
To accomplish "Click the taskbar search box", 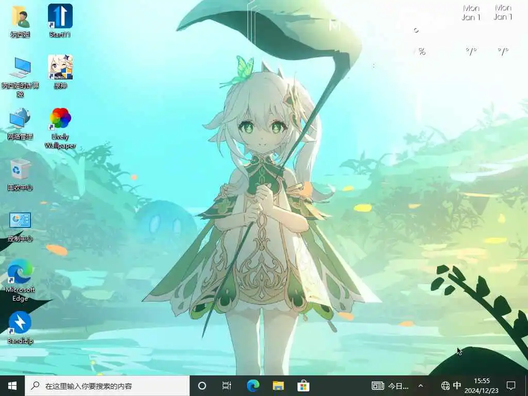I will tap(107, 386).
